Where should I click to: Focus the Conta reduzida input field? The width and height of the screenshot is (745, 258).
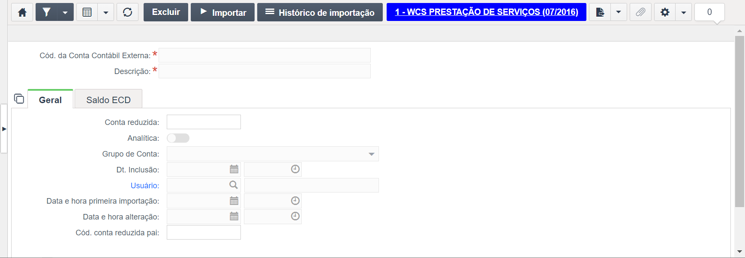tap(204, 122)
